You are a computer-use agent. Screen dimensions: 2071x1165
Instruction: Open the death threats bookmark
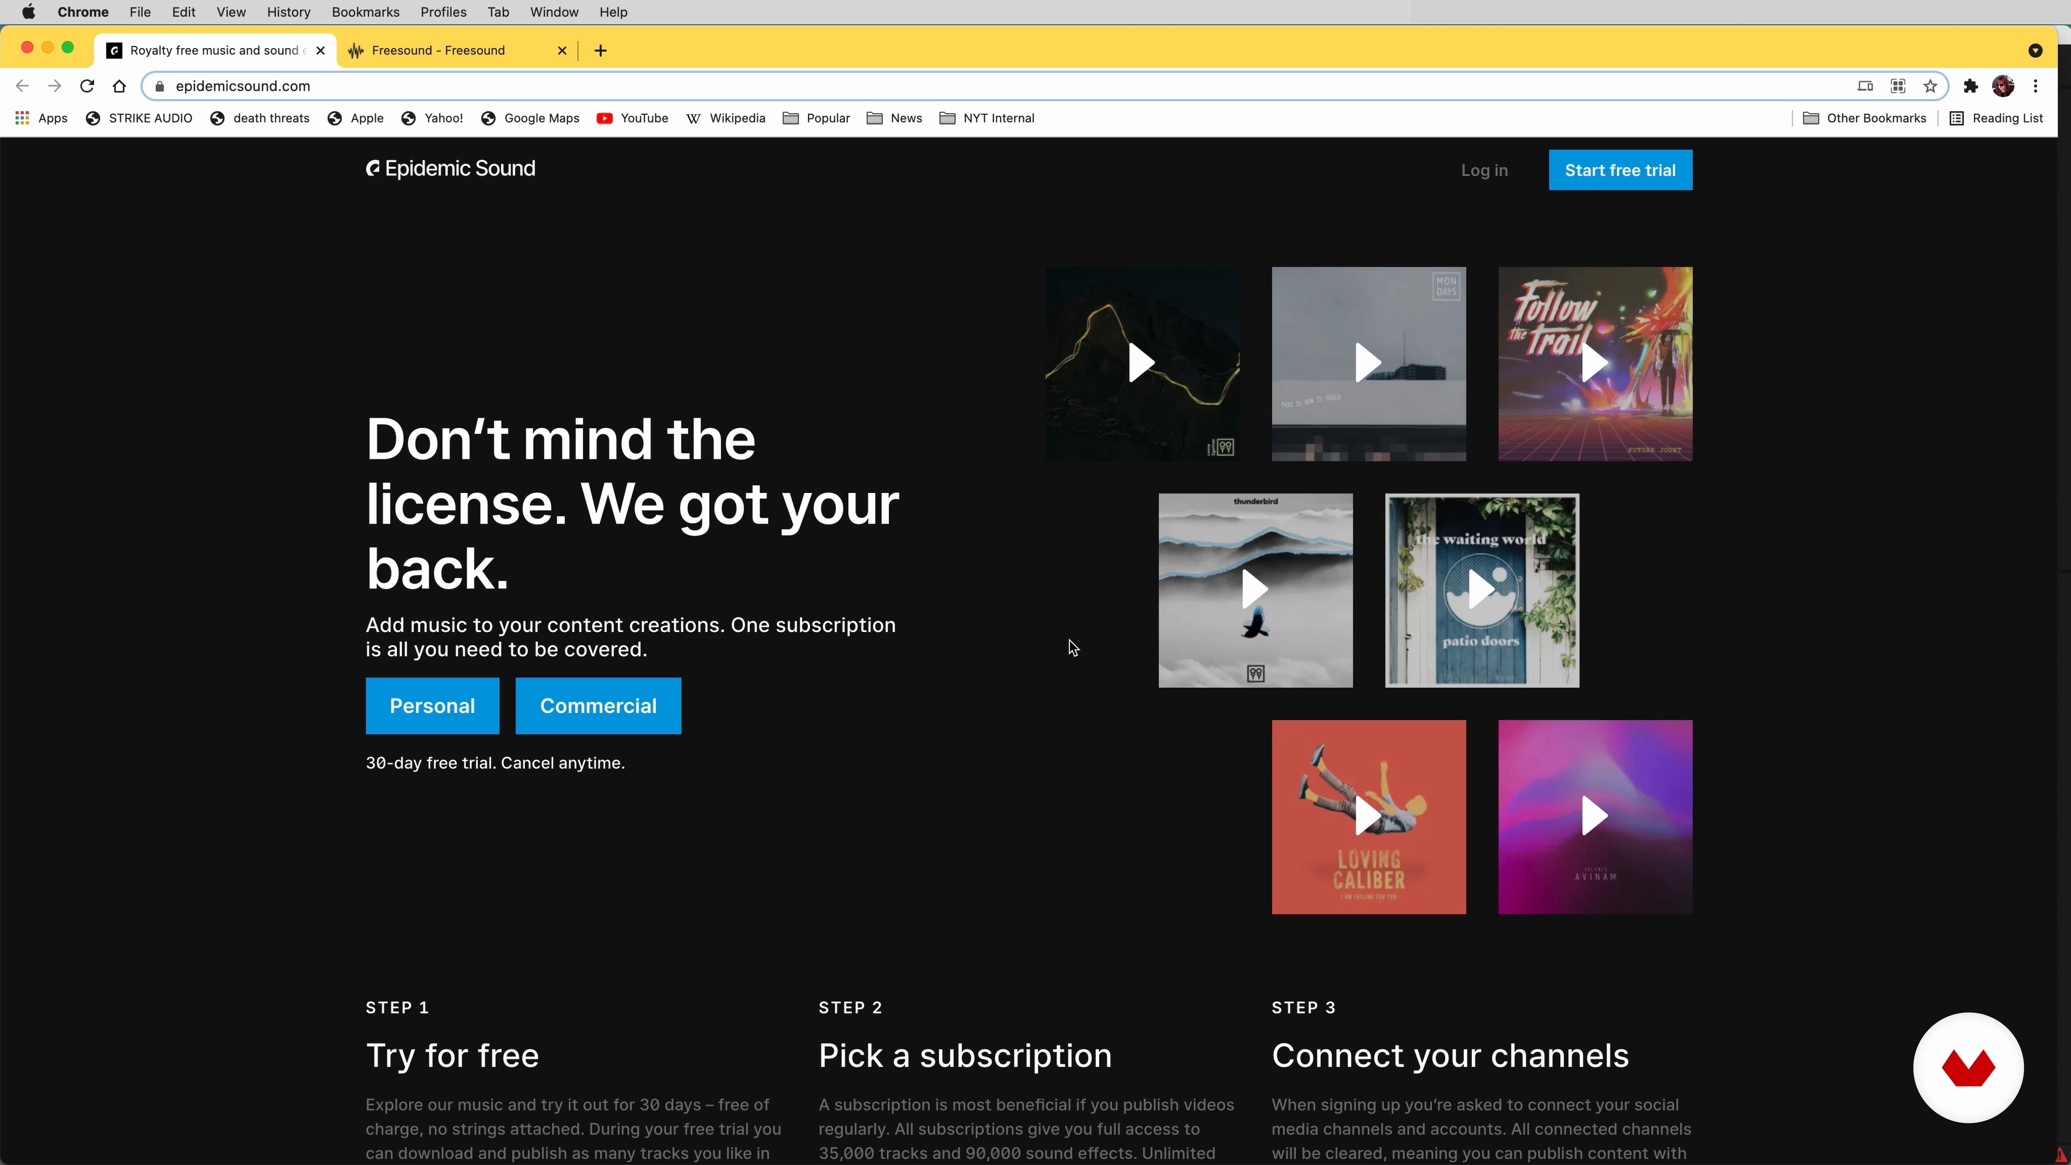point(259,118)
